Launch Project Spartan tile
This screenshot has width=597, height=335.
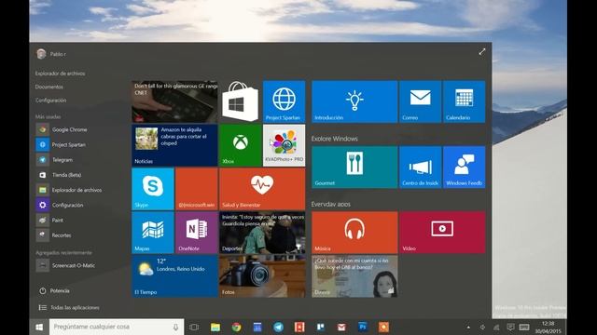tap(284, 101)
